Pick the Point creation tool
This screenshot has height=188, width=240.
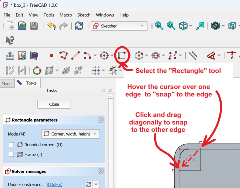pyautogui.click(x=51, y=55)
